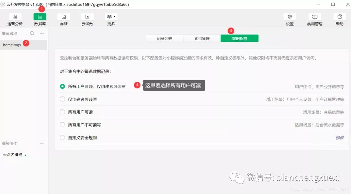Switch to the 索引管理 tab
The width and height of the screenshot is (351, 194).
pos(202,38)
